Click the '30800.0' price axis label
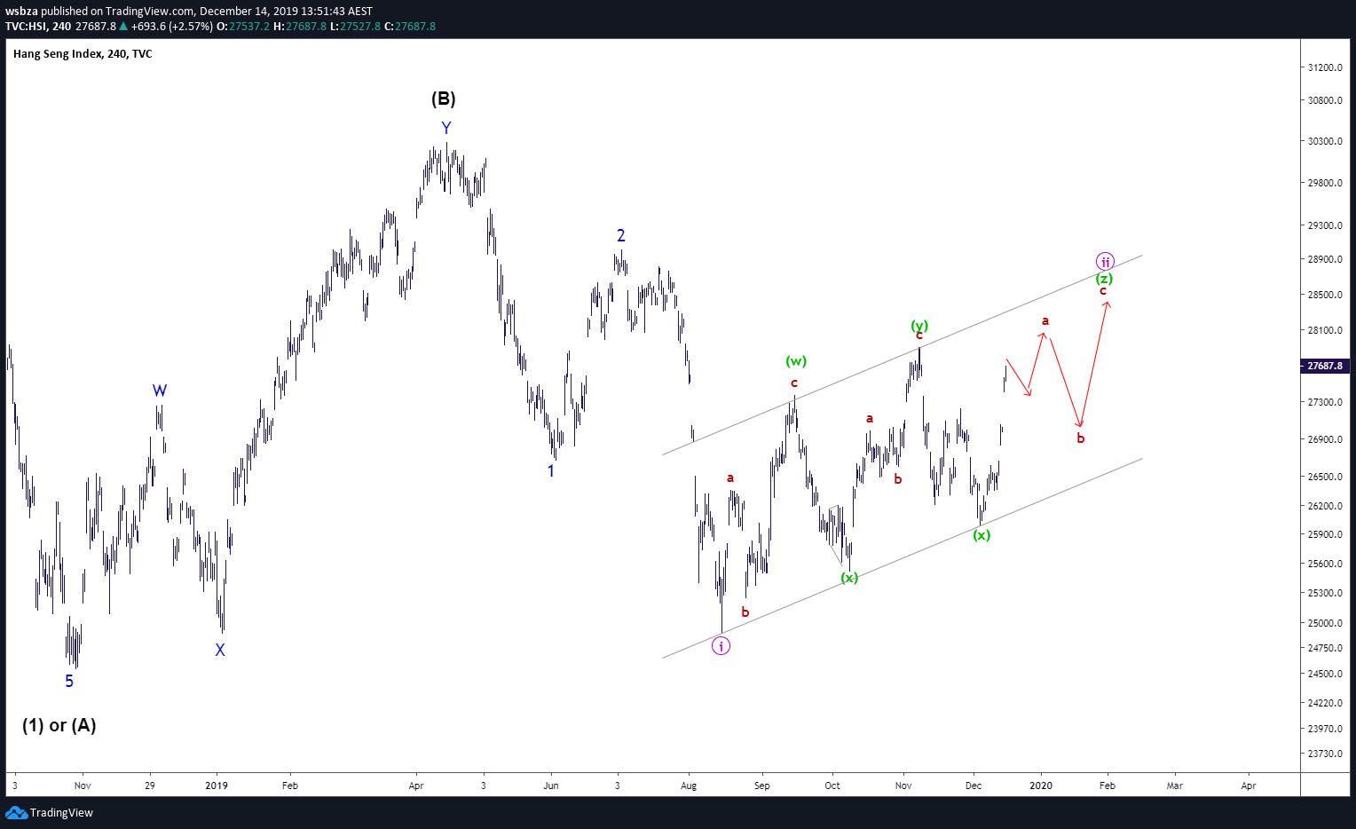 click(1325, 100)
